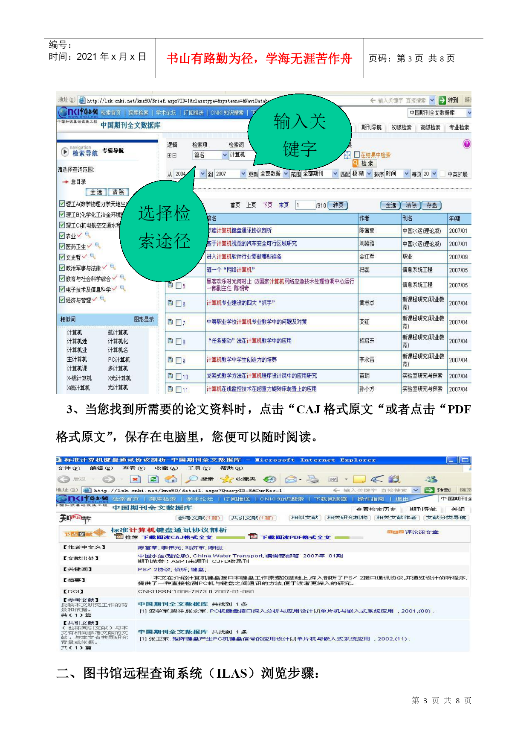The image size is (529, 749).
Task: Click the green rating bar after the CAJ download link
Action: point(231,538)
